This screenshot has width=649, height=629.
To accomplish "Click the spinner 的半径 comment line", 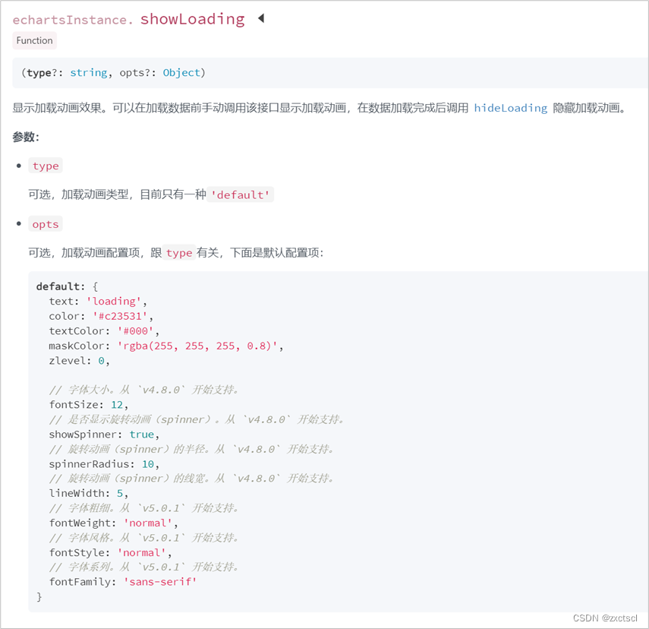I will [191, 449].
